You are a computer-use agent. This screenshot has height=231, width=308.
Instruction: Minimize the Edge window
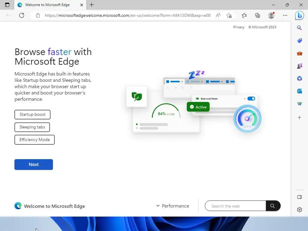coord(273,5)
